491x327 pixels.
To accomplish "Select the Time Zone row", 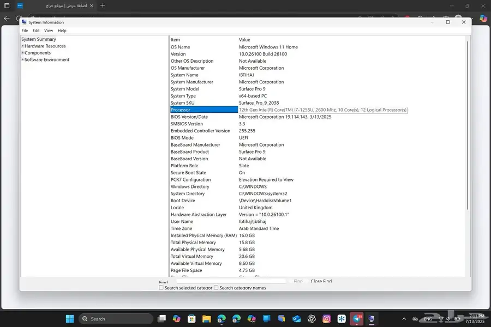I will (317, 228).
